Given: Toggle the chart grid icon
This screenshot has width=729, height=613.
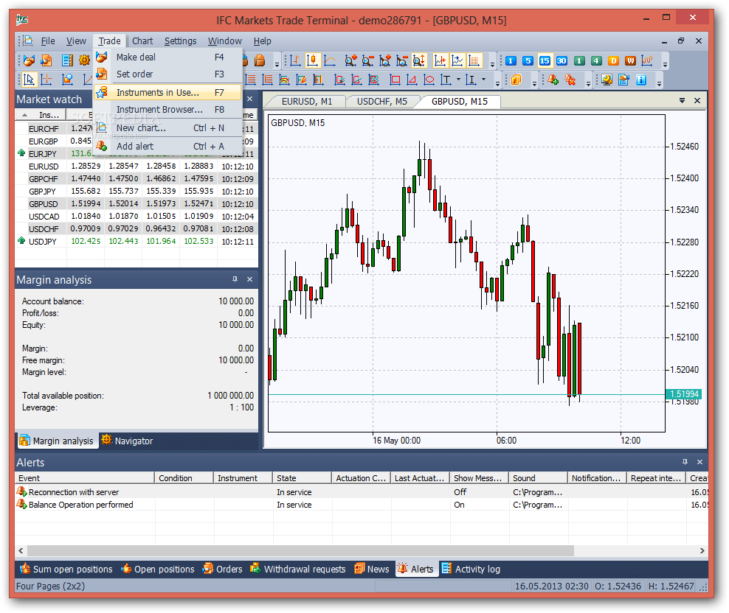Looking at the screenshot, I should coord(474,60).
